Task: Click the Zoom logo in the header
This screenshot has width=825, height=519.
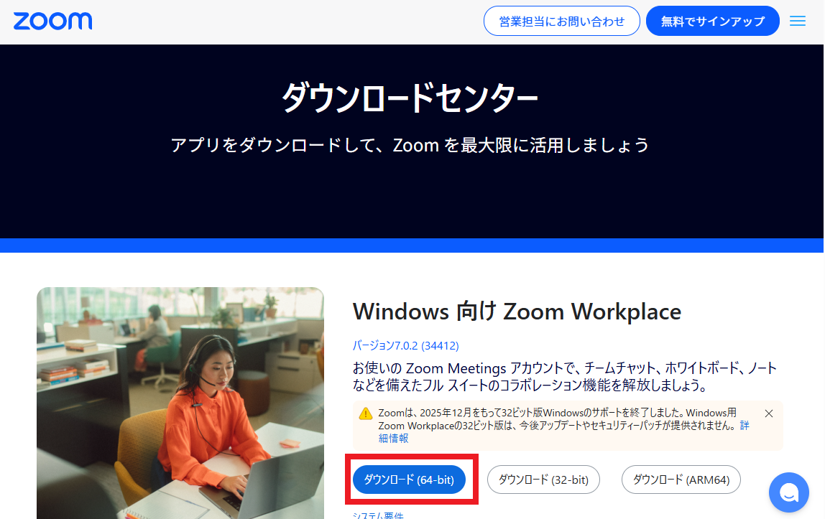Action: pos(52,21)
